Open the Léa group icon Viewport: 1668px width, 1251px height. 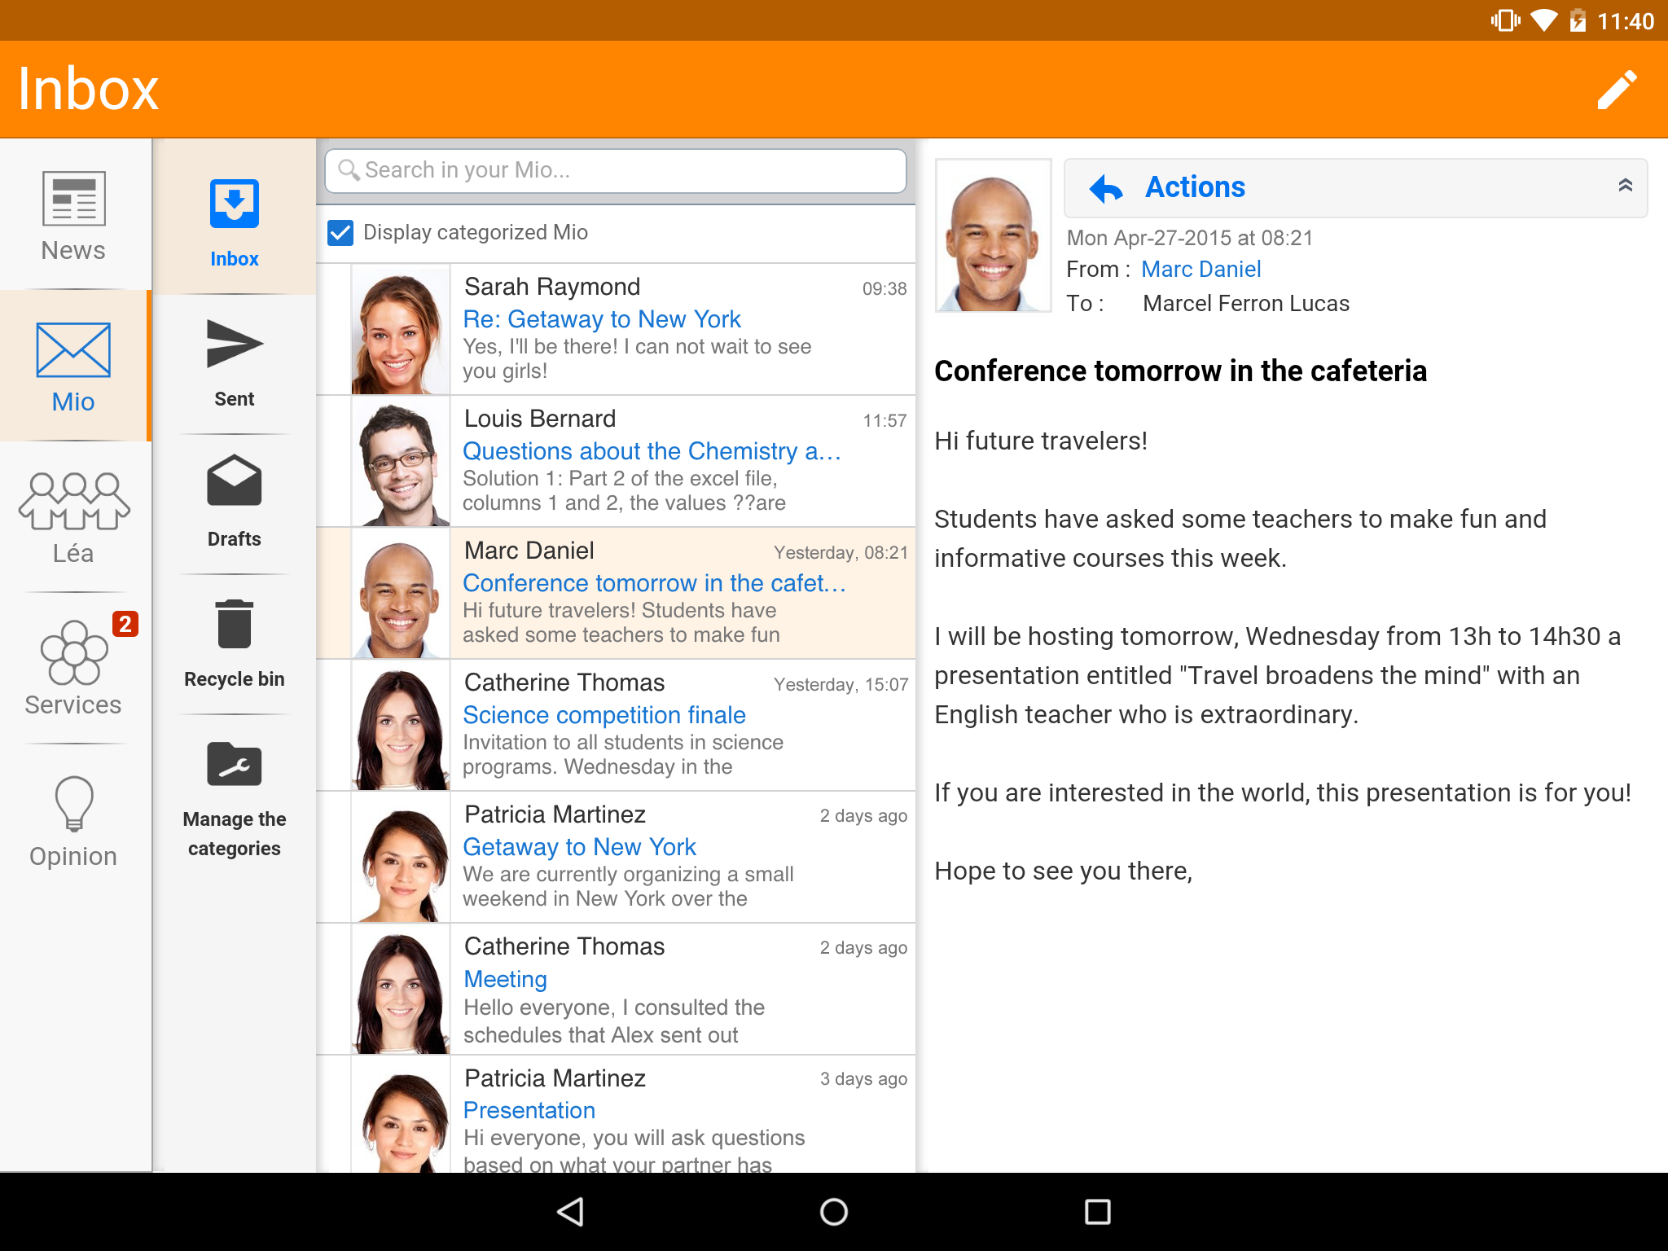click(x=73, y=501)
